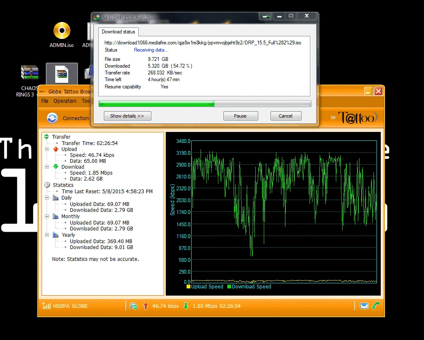Click the green Download Speed legend swatch
Viewport: 424px width, 340px height.
(x=229, y=287)
